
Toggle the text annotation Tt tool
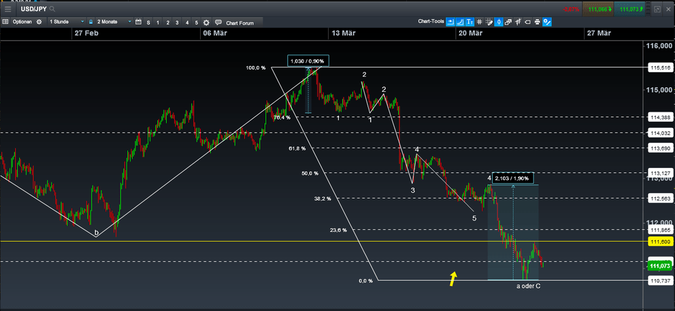[x=470, y=22]
